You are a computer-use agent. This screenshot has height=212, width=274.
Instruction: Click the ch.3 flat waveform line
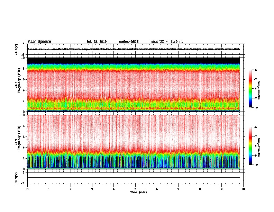[134, 178]
